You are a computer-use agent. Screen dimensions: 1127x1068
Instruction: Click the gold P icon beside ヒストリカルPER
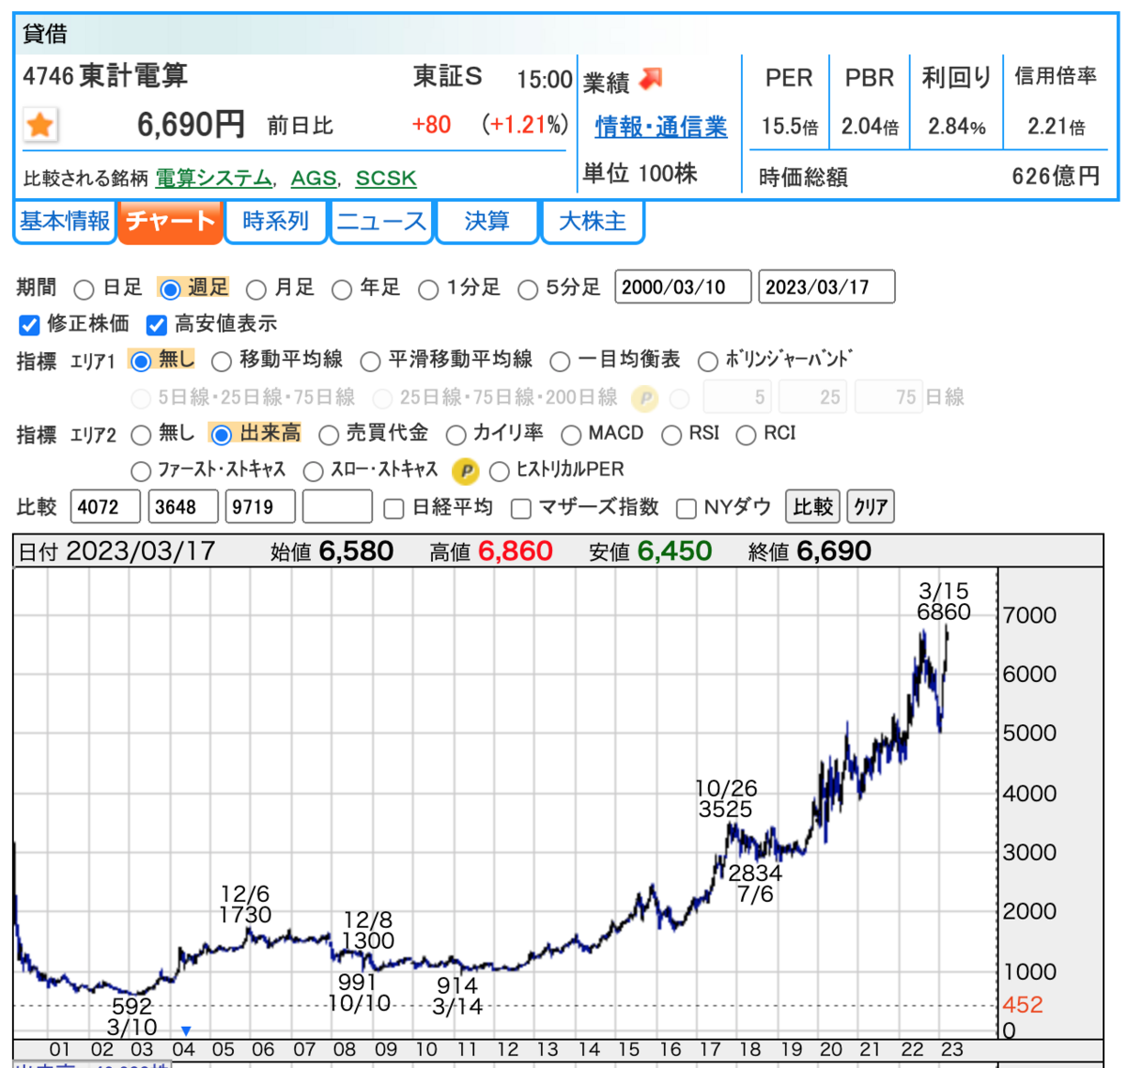pyautogui.click(x=465, y=471)
